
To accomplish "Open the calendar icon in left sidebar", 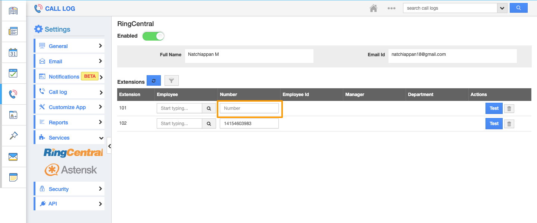I will 13,52.
